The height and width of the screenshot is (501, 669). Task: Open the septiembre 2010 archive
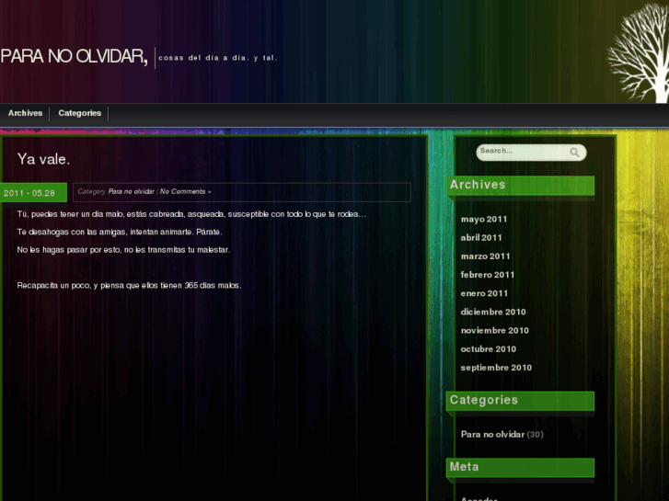click(496, 368)
